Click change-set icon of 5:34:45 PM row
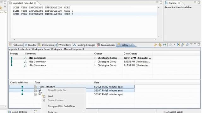Screen dimensions: 202x113 point(25,58)
